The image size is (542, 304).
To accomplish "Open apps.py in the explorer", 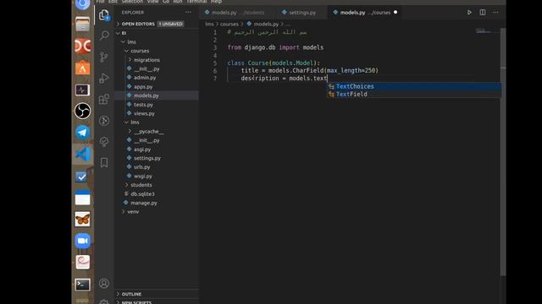I will tap(143, 86).
